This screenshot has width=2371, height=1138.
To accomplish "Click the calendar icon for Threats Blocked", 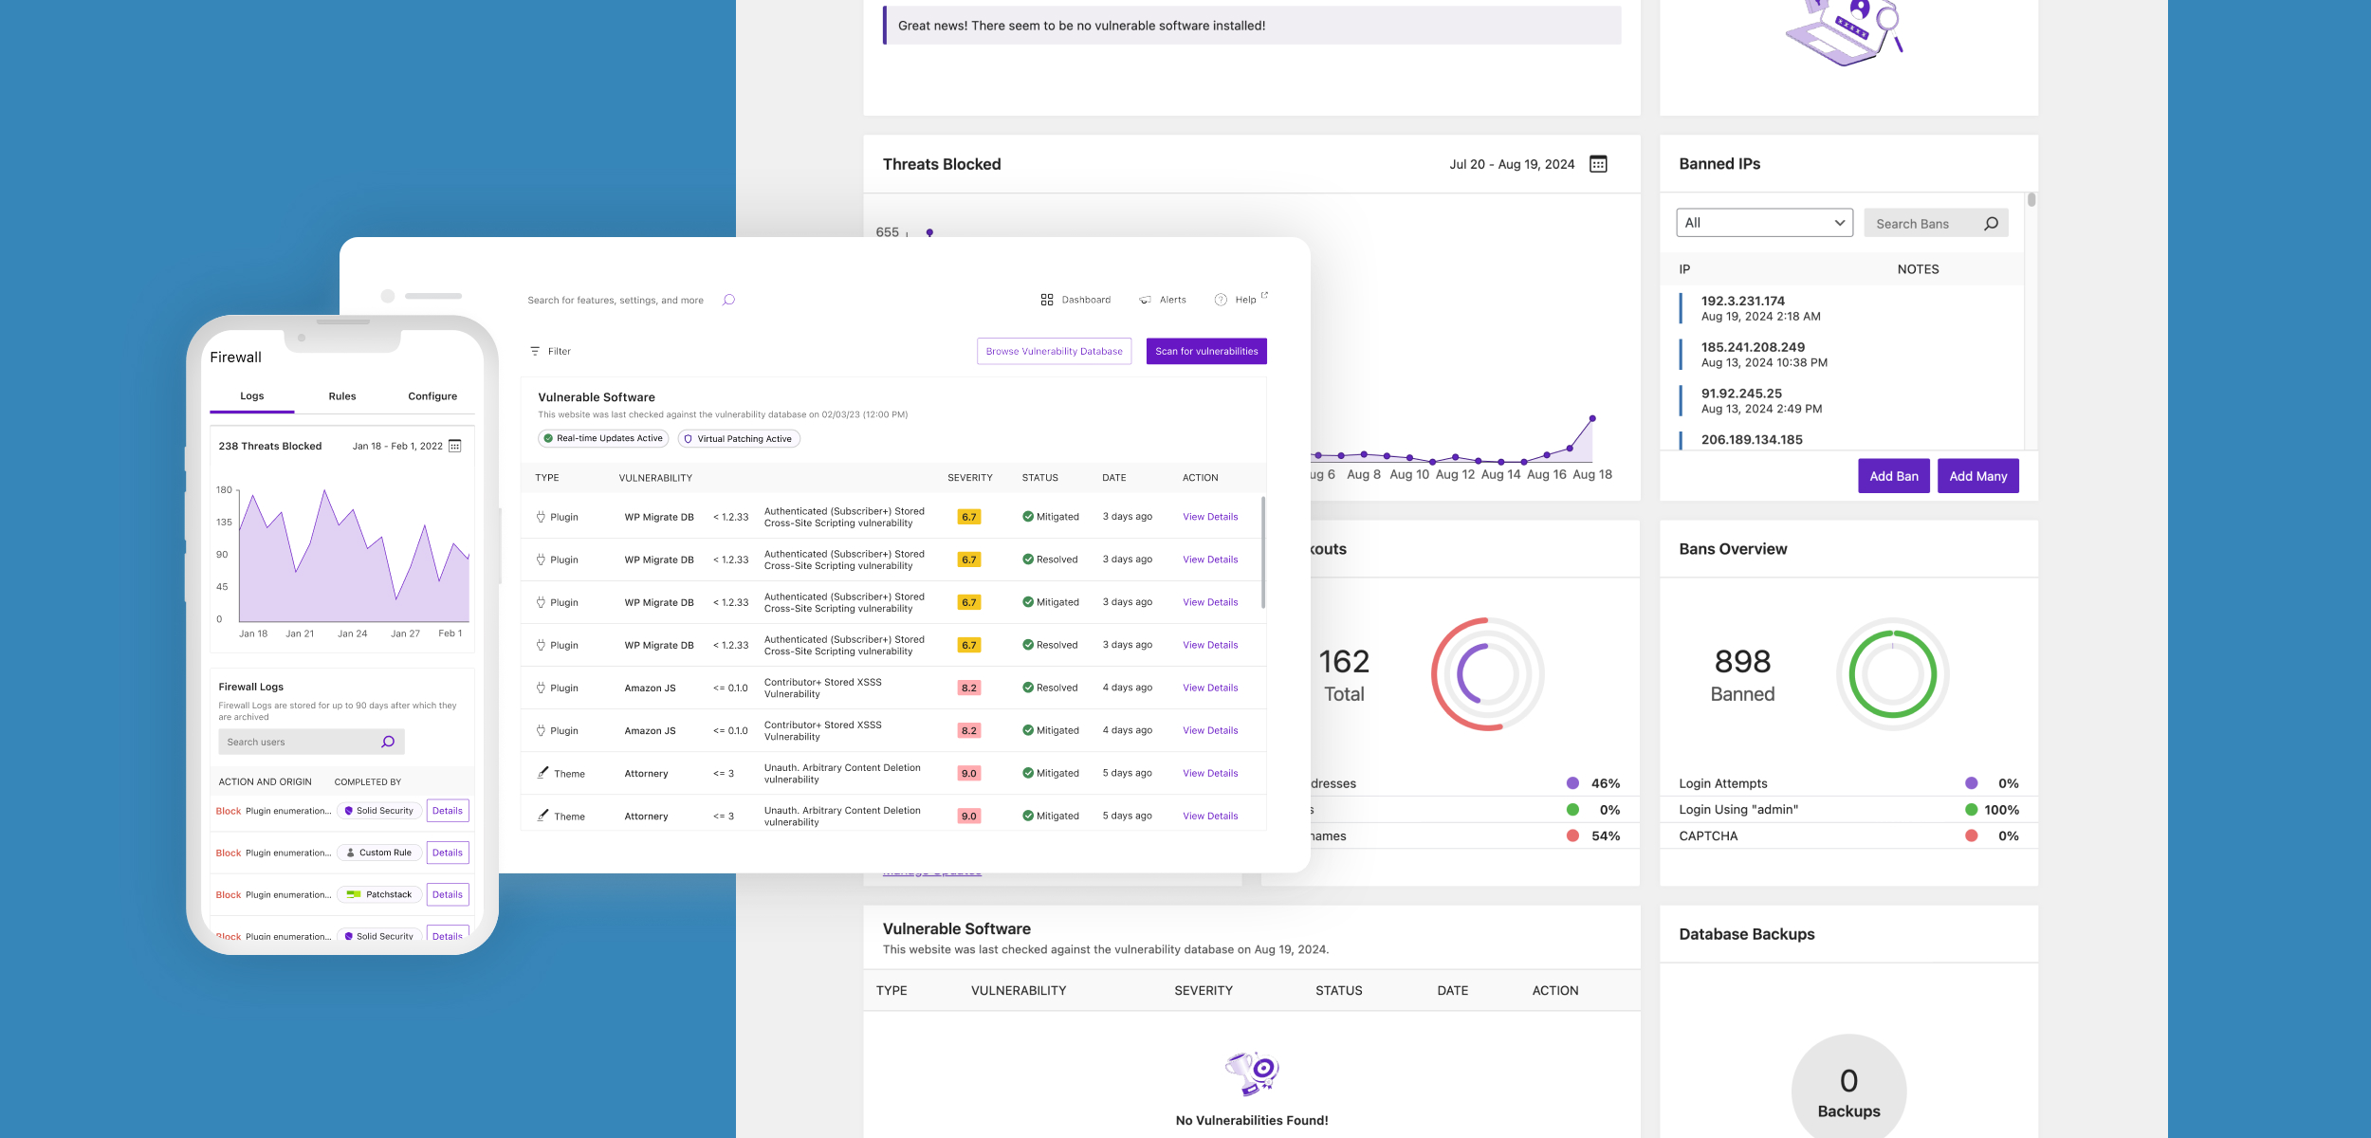I will pyautogui.click(x=1598, y=163).
